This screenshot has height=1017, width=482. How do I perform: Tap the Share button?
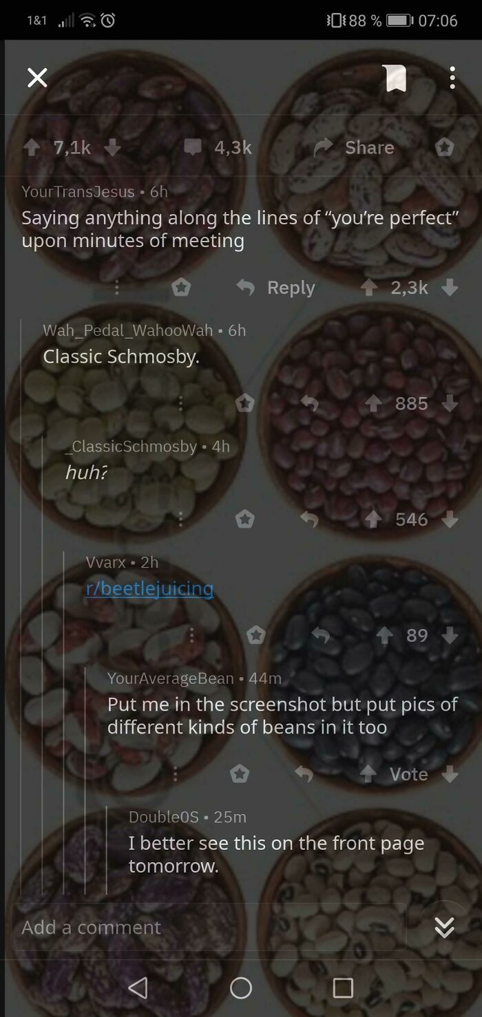coord(355,147)
